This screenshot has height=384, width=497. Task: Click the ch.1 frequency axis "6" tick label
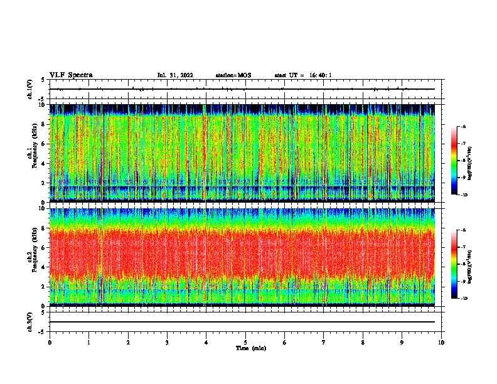44,144
